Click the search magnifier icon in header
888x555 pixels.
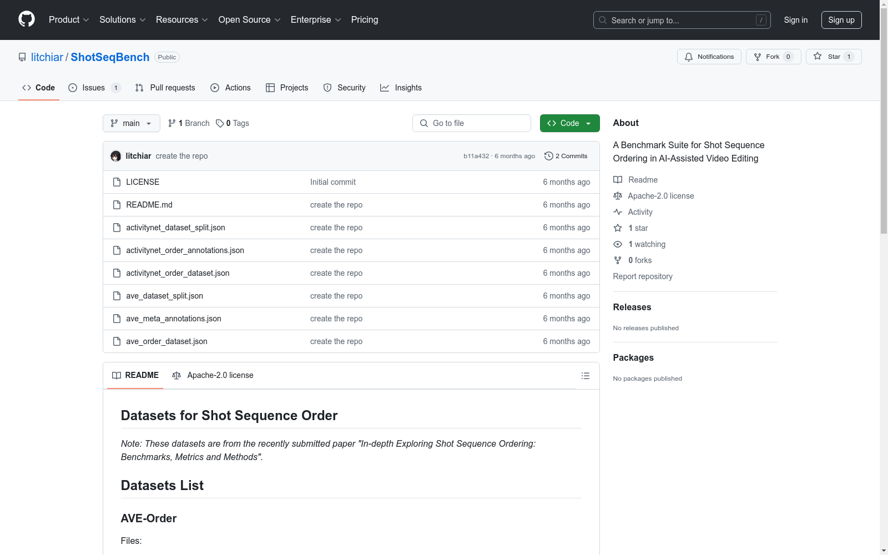(x=603, y=20)
